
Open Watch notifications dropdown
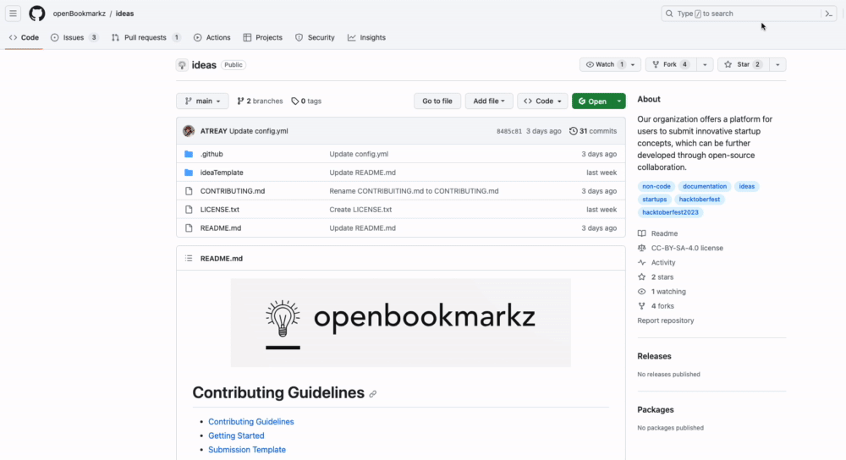(x=610, y=65)
